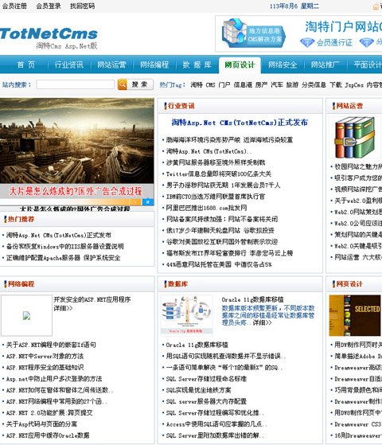Switch to slideshow's orange slide indicator
Image resolution: width=382 pixels, height=445 pixels.
coord(135,201)
